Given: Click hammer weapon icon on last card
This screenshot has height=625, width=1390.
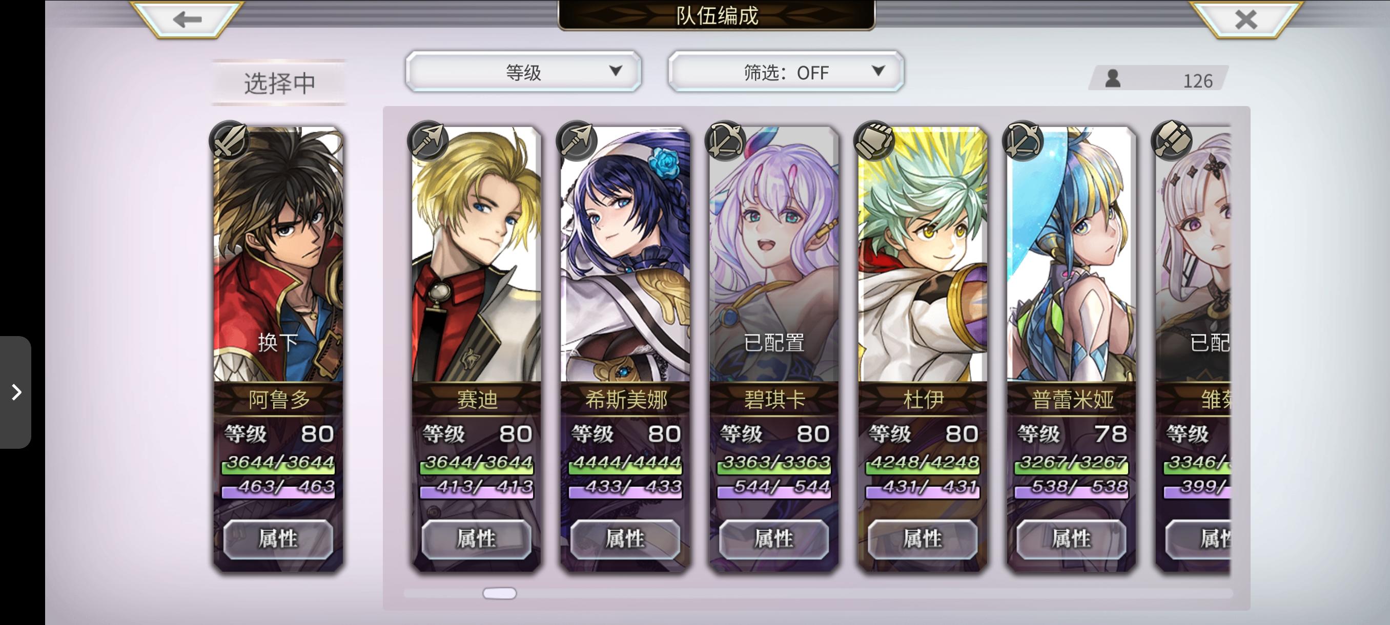Looking at the screenshot, I should click(x=1171, y=141).
